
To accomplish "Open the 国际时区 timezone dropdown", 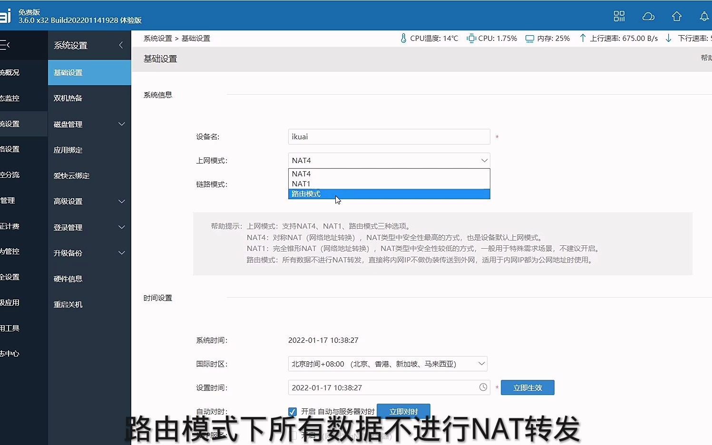I will (x=388, y=364).
